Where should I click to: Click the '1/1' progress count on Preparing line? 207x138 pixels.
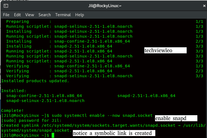[199, 21]
